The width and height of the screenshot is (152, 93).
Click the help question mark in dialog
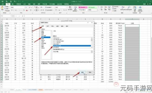[88, 23]
